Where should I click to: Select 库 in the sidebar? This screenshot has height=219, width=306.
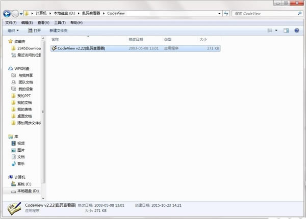click(13, 136)
